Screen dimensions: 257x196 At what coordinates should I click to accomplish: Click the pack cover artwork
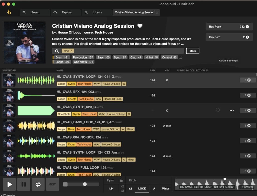point(25,43)
